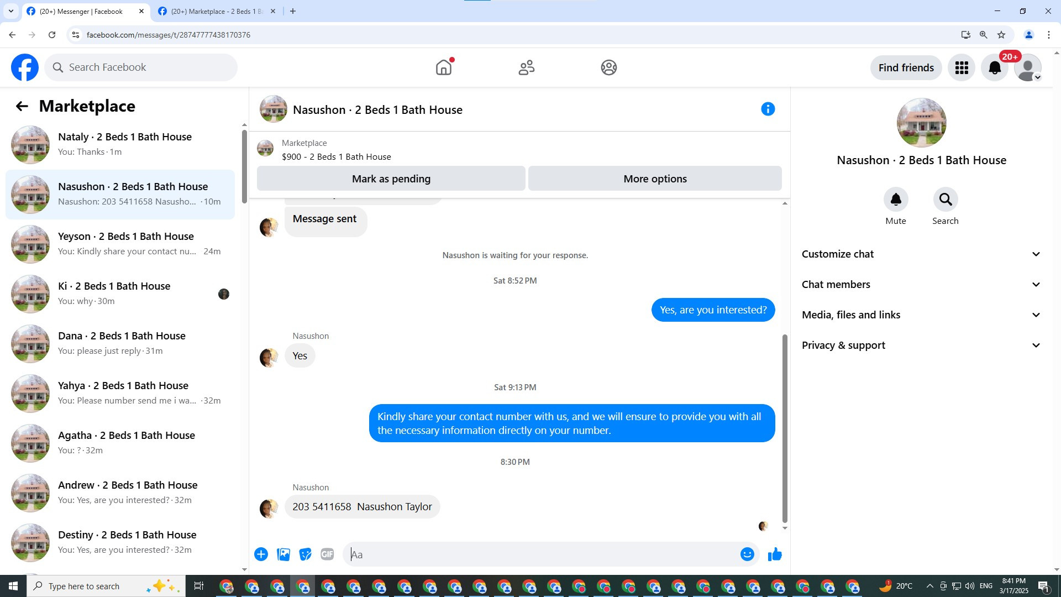Select the 'Yes, are you interested?' message
Image resolution: width=1061 pixels, height=597 pixels.
(713, 310)
